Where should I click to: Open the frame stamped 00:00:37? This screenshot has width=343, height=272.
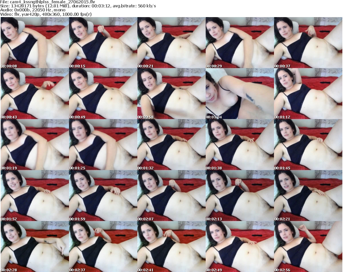coord(308,43)
